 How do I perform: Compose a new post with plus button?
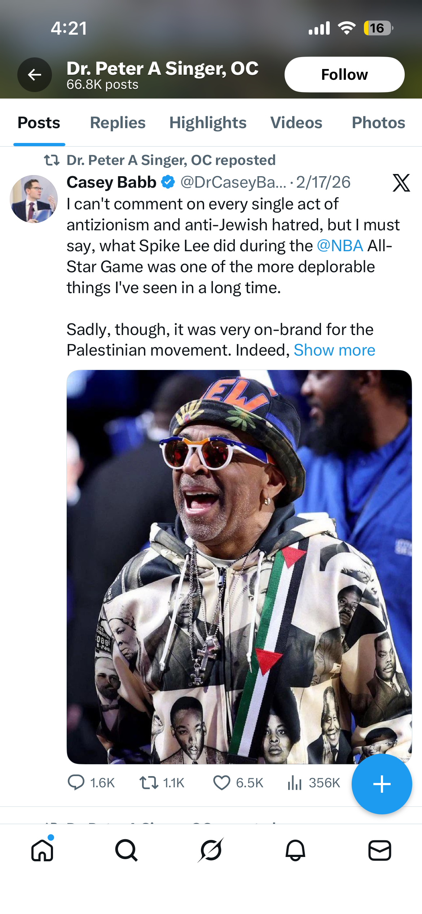point(382,784)
